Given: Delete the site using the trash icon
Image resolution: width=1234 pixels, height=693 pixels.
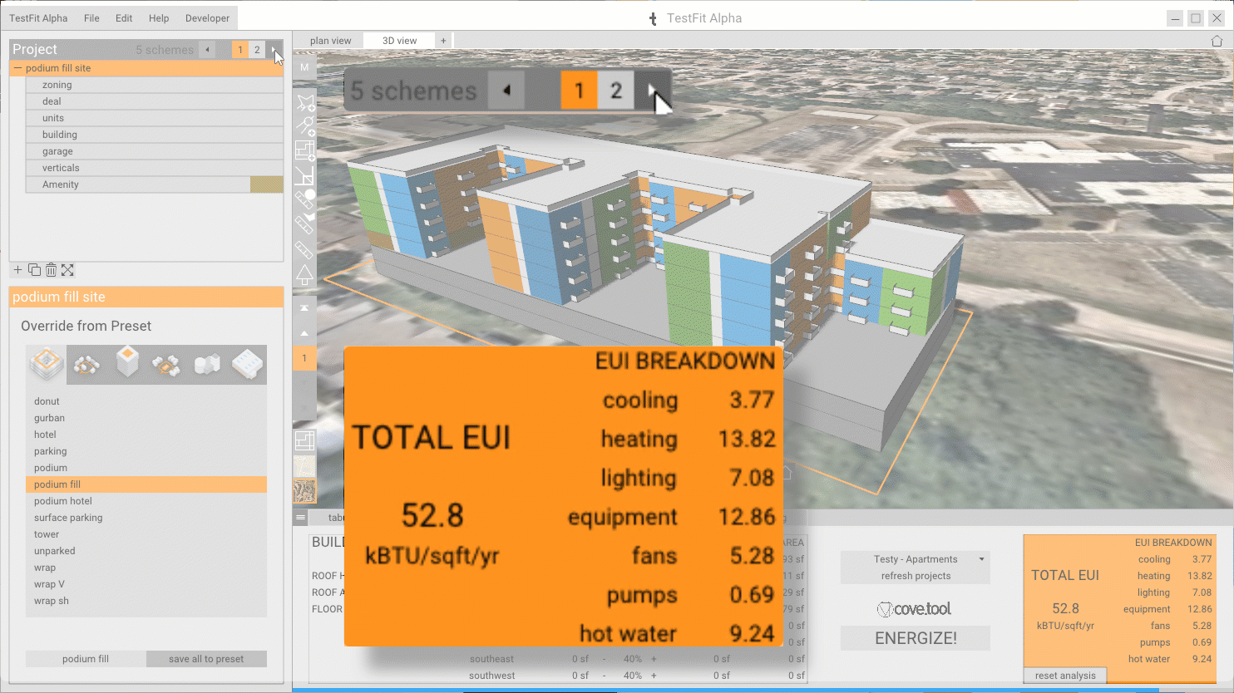Looking at the screenshot, I should [x=51, y=270].
